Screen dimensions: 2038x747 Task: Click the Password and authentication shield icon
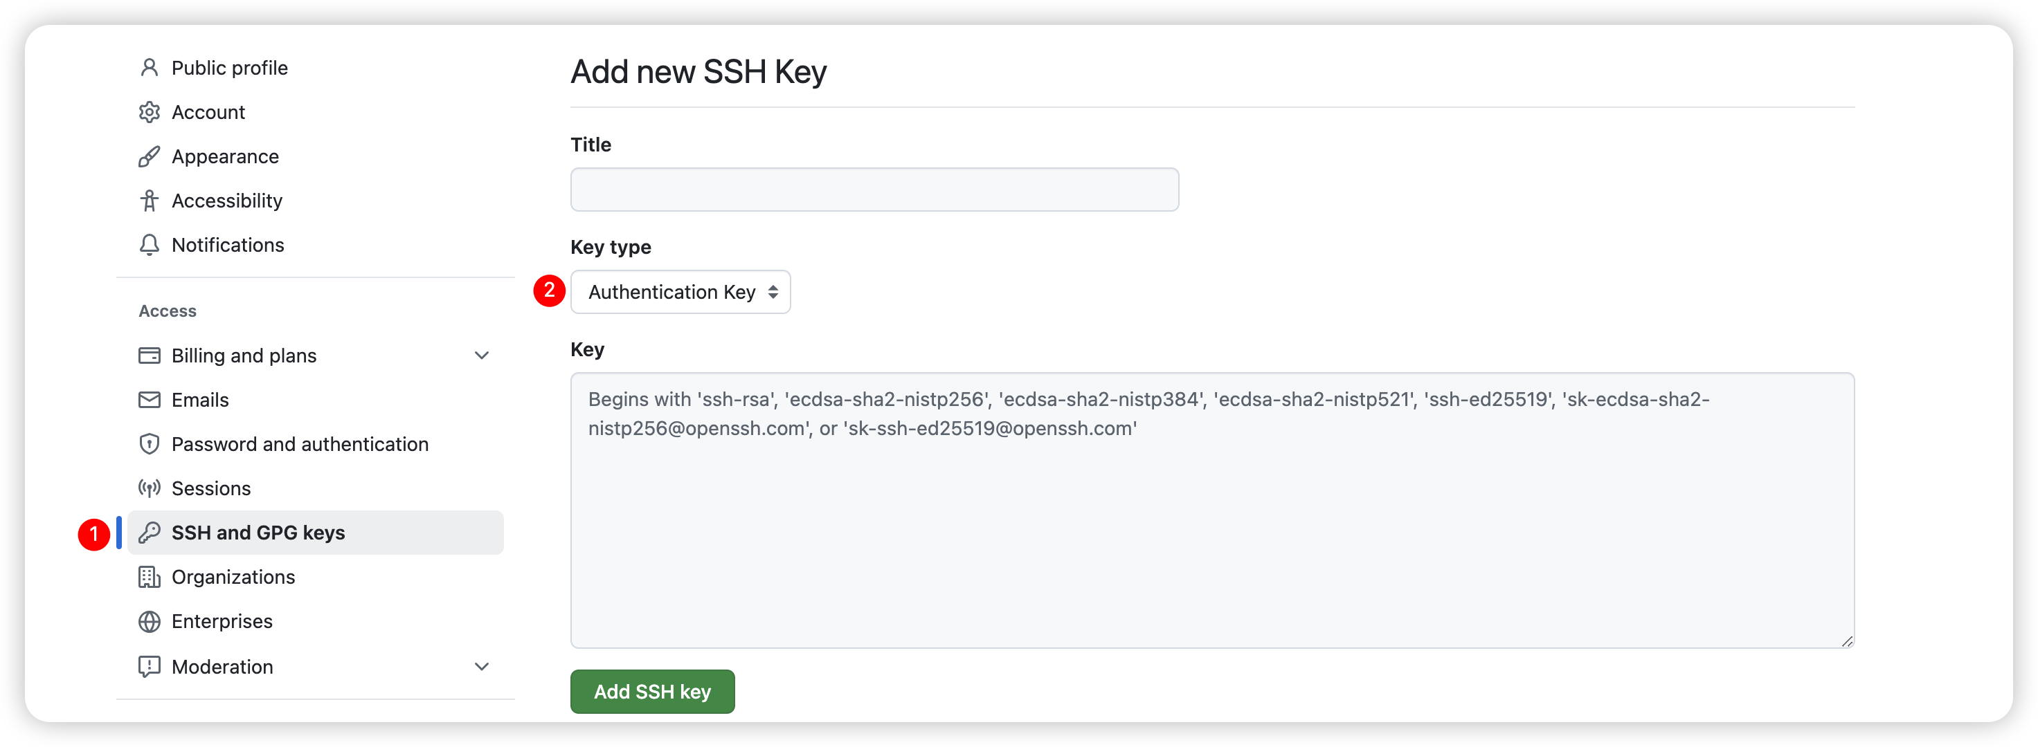click(x=150, y=443)
